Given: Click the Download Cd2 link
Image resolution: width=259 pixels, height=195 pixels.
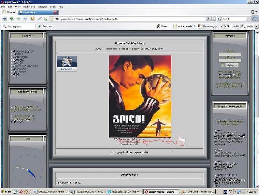Looking at the screenshot, I should tap(129, 144).
